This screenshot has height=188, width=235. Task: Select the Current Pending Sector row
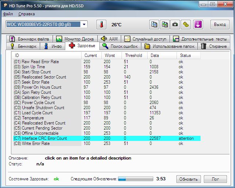tap(107, 128)
